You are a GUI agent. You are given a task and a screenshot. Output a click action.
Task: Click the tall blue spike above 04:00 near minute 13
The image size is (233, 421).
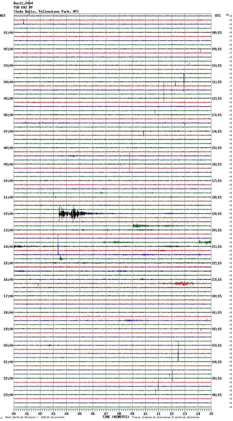184,82
